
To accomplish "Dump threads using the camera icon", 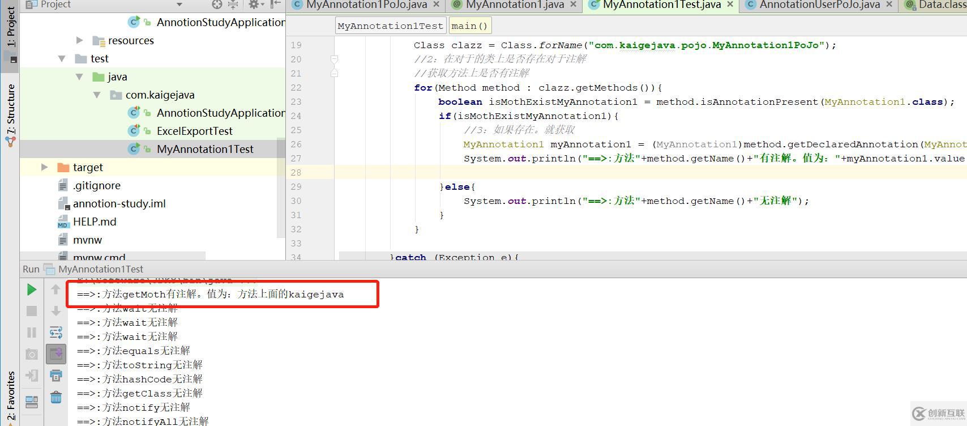I will click(x=32, y=354).
